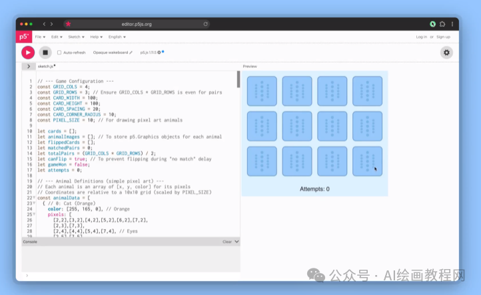Screen dimensions: 481x295
Task: Flip the fourth card in middle row
Action: click(x=367, y=126)
